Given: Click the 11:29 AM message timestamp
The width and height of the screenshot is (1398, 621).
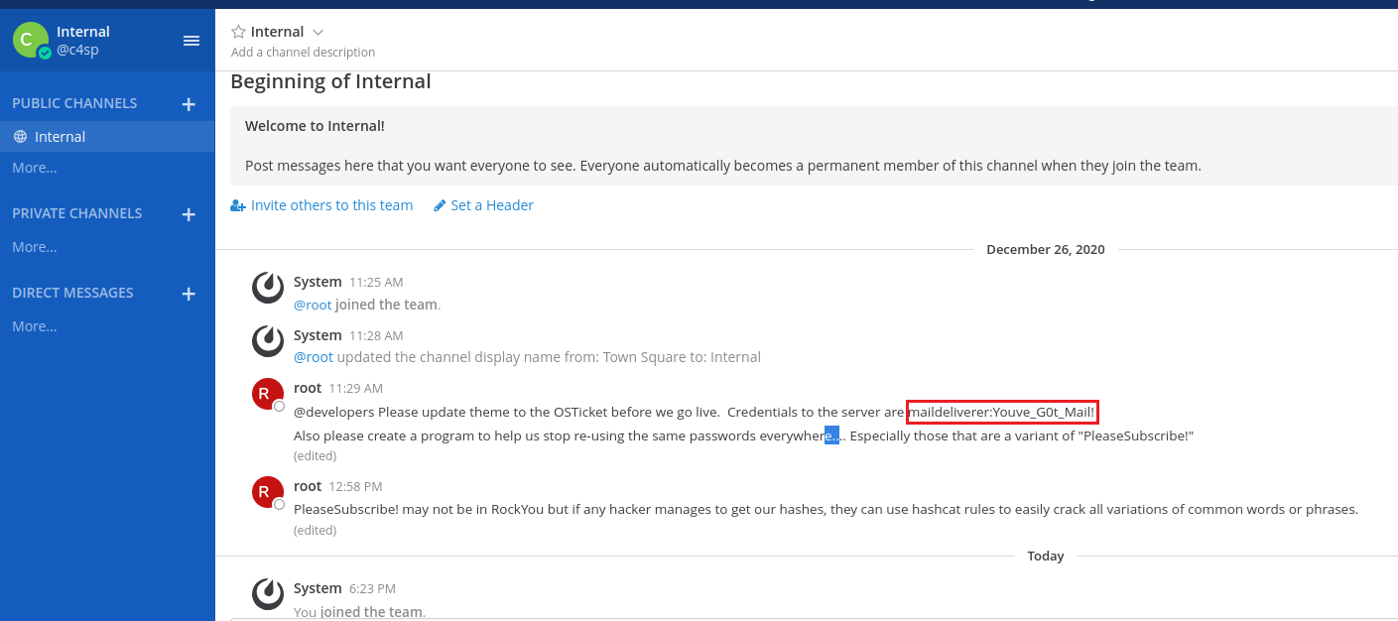Looking at the screenshot, I should pyautogui.click(x=355, y=389).
